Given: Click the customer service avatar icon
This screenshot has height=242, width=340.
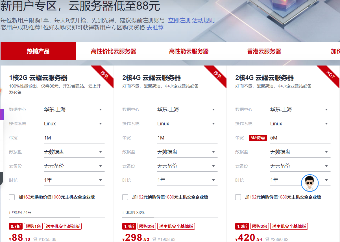Looking at the screenshot, I should (310, 183).
